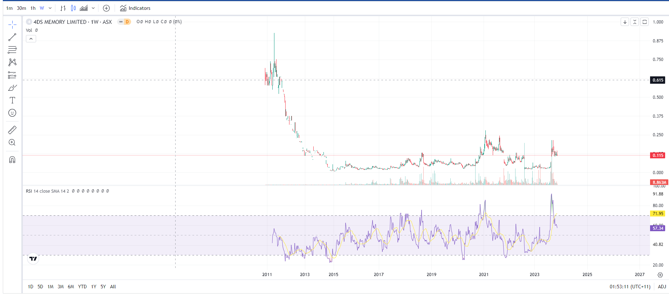Image resolution: width=669 pixels, height=296 pixels.
Task: Show All available data range
Action: pos(113,287)
